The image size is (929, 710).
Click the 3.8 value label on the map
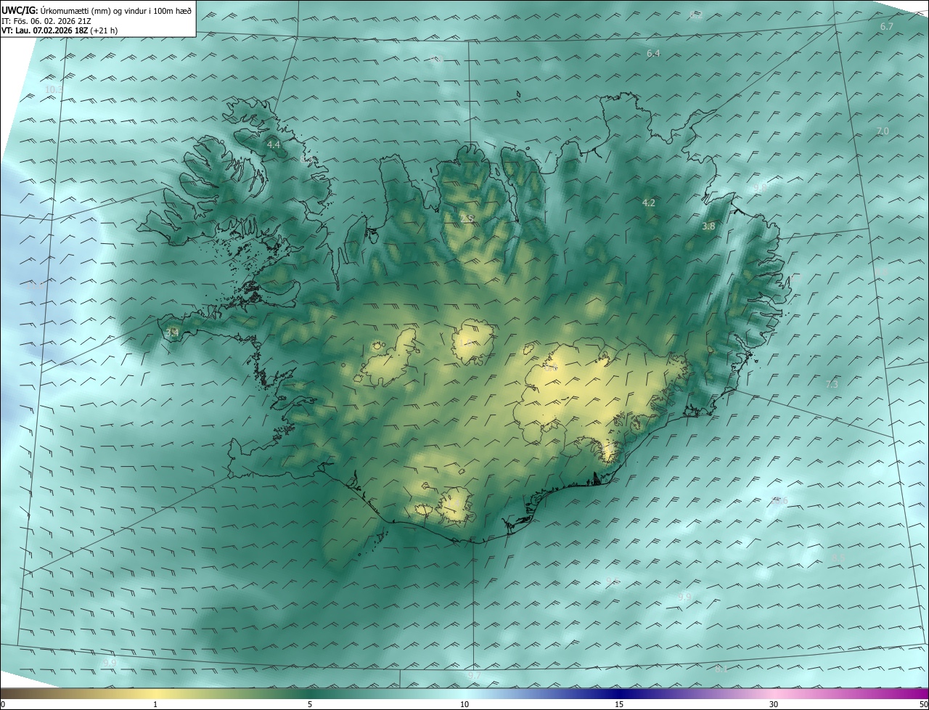pyautogui.click(x=708, y=226)
